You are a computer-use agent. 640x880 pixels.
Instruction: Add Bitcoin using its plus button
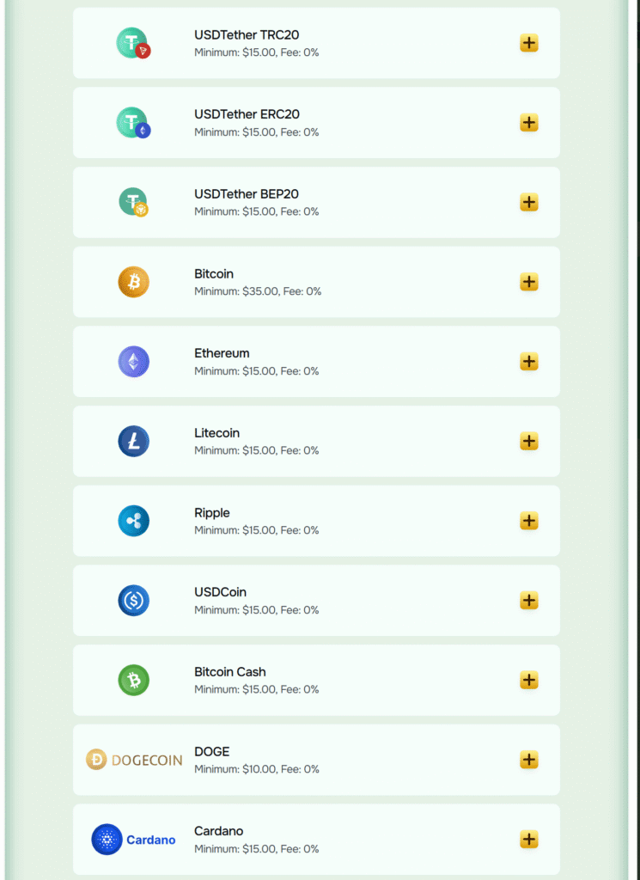pos(529,282)
